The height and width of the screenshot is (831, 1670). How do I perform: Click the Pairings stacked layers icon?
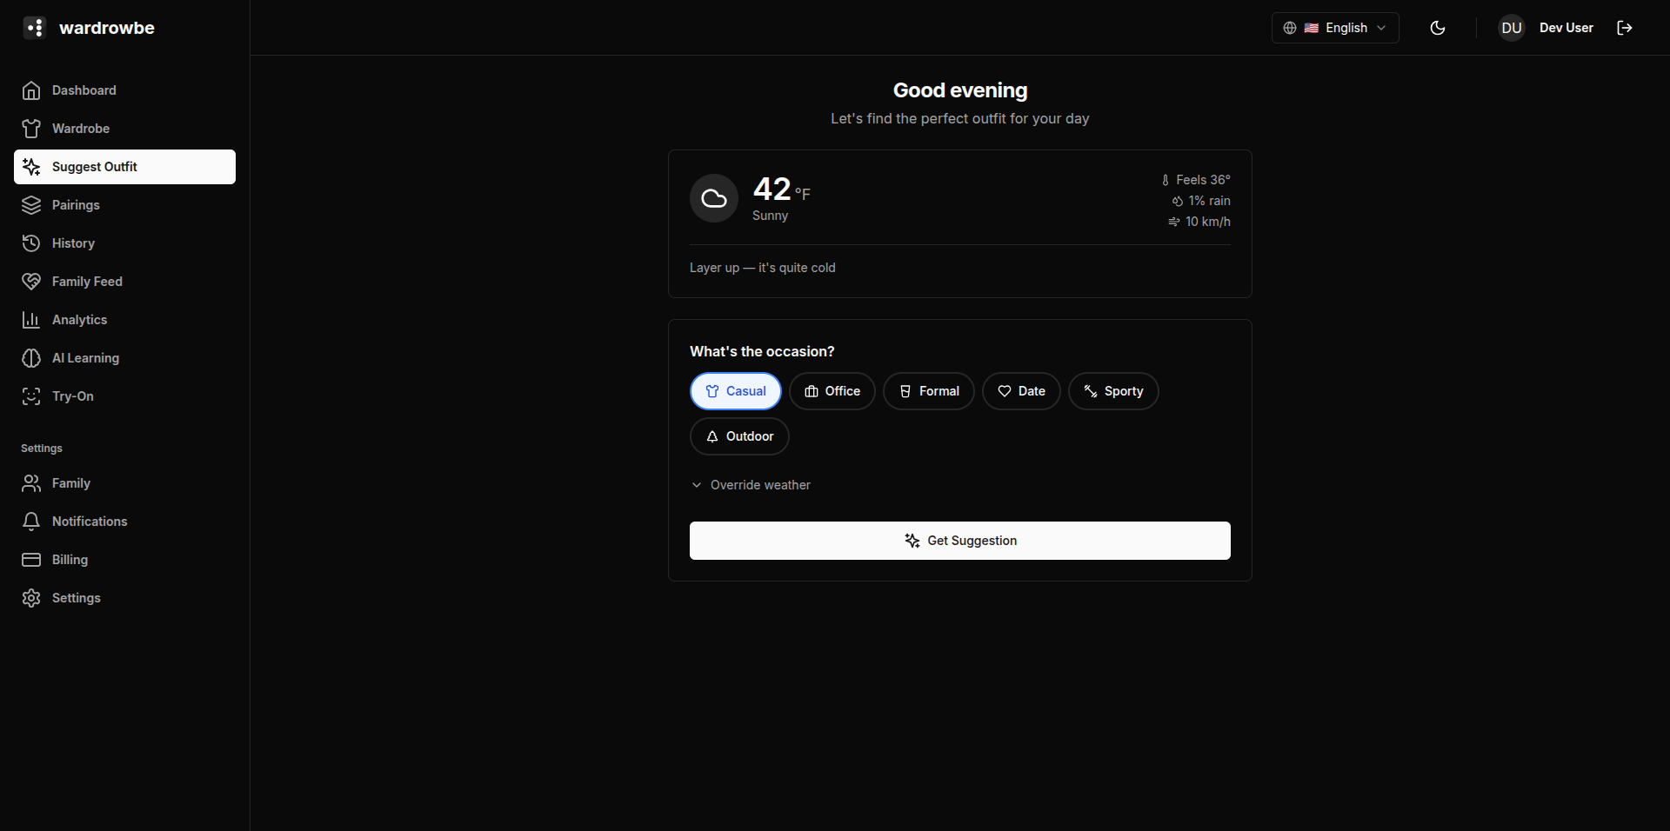click(x=31, y=204)
